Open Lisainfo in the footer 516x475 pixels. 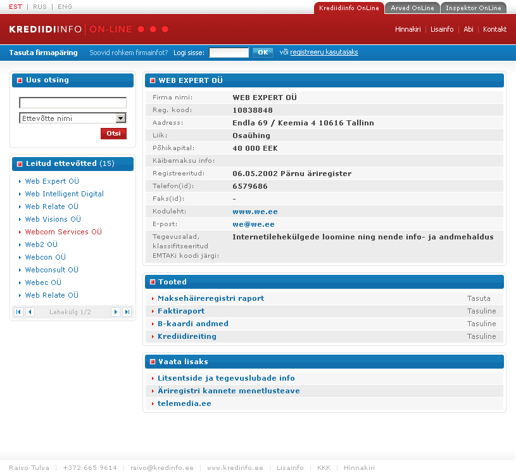coord(290,468)
